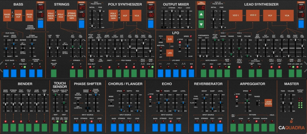Toggle the LFO Mod Whl on/off switch

161,54
